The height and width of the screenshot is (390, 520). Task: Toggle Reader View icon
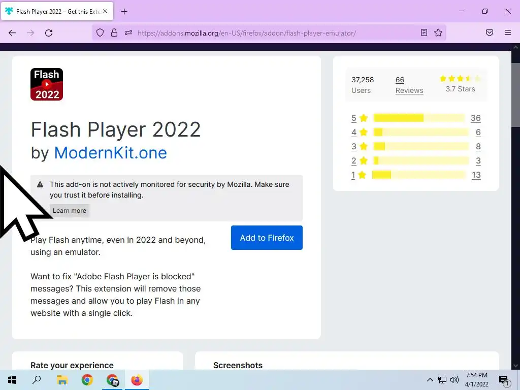click(424, 32)
